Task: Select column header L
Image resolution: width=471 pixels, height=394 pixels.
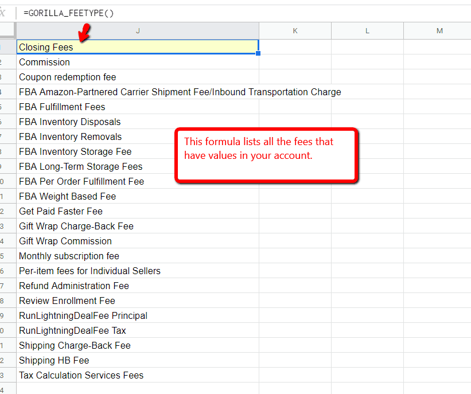Action: pyautogui.click(x=367, y=30)
